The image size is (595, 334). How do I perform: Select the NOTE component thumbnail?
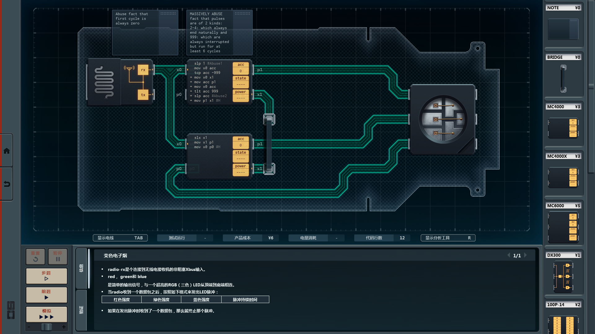563,29
